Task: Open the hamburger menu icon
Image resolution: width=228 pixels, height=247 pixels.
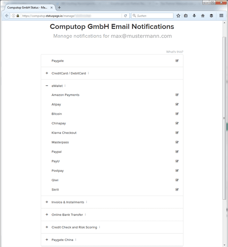Action: click(x=222, y=16)
